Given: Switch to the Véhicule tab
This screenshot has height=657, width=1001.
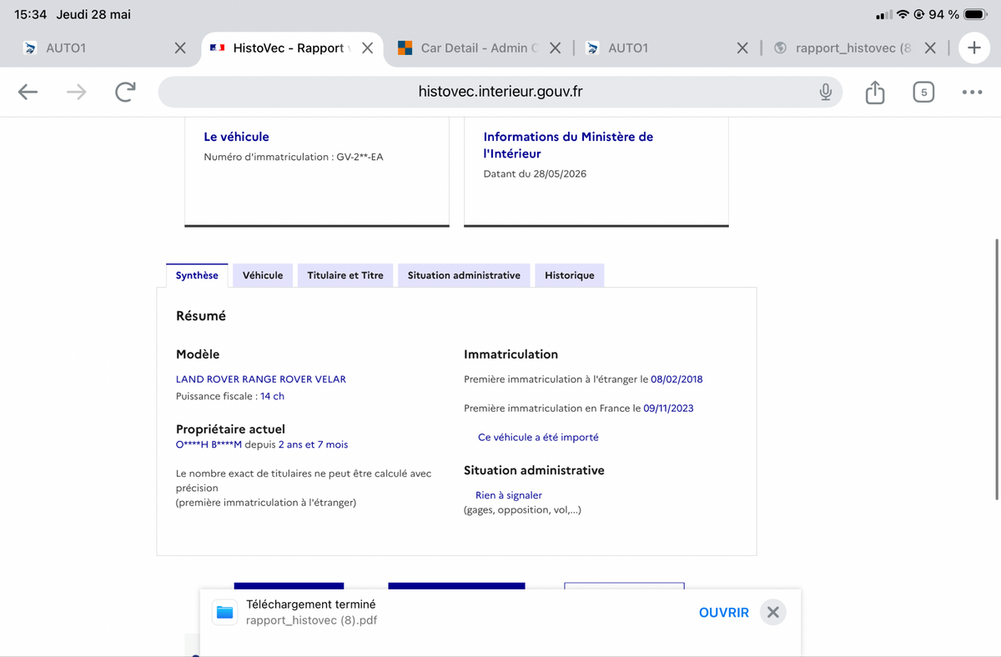Looking at the screenshot, I should point(263,275).
